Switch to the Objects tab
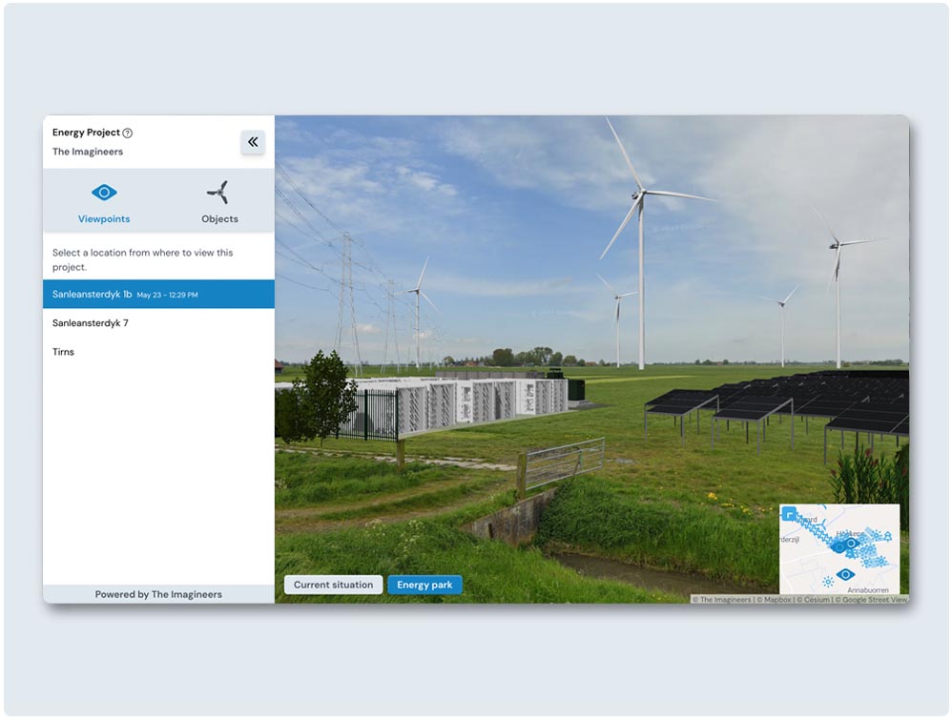952x720 pixels. (x=219, y=202)
